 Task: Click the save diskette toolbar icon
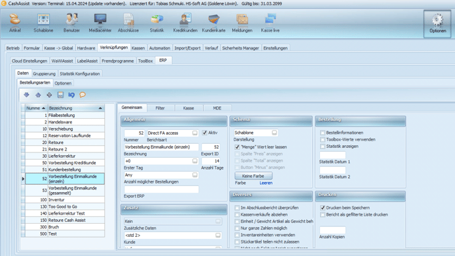click(60, 95)
